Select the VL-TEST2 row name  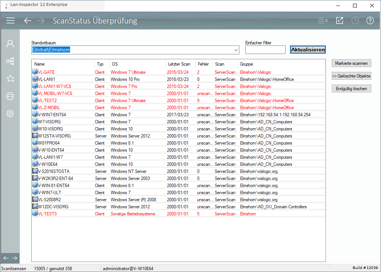tap(47, 101)
